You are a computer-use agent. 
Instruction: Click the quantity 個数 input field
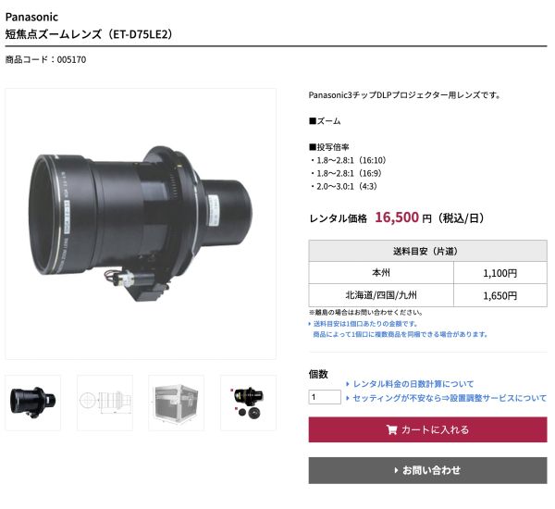pyautogui.click(x=325, y=397)
